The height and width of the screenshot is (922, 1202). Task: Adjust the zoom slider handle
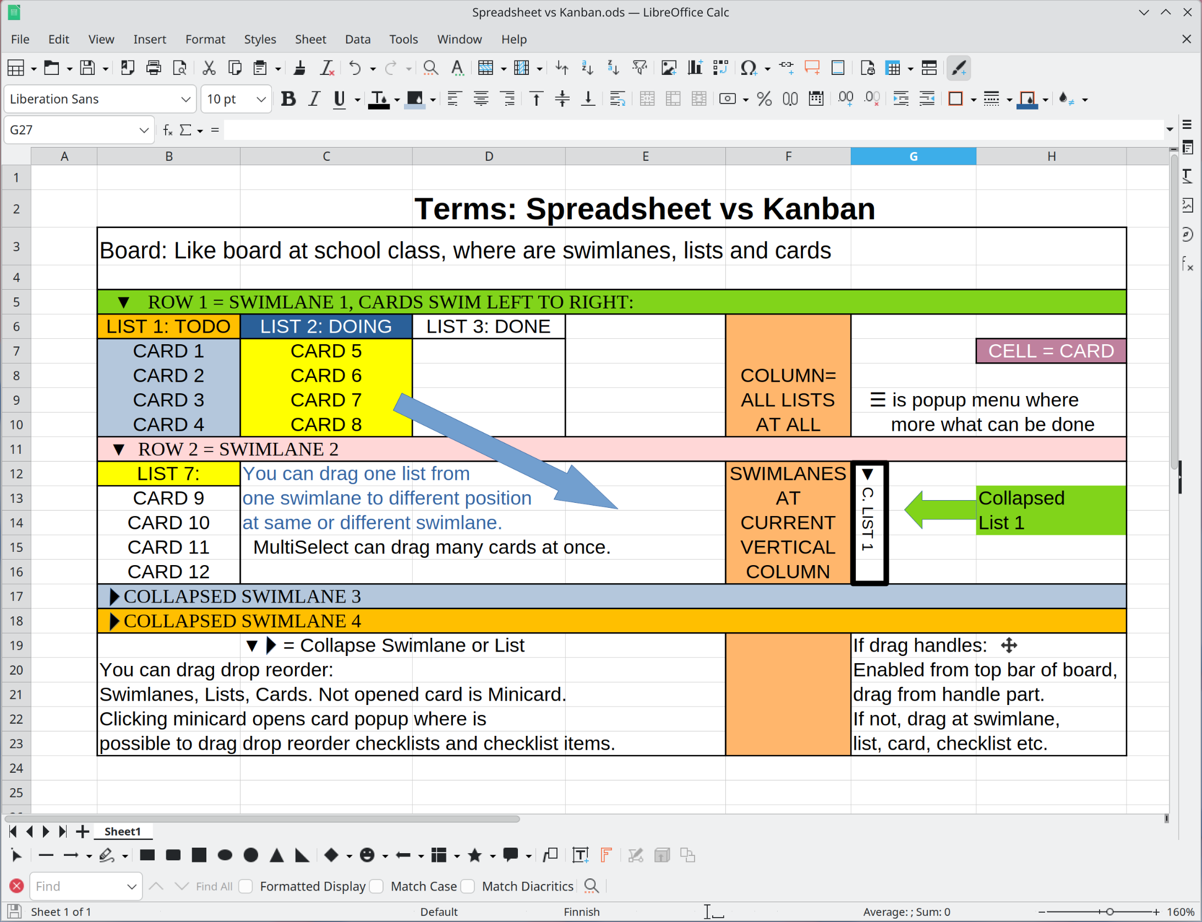(x=1110, y=912)
